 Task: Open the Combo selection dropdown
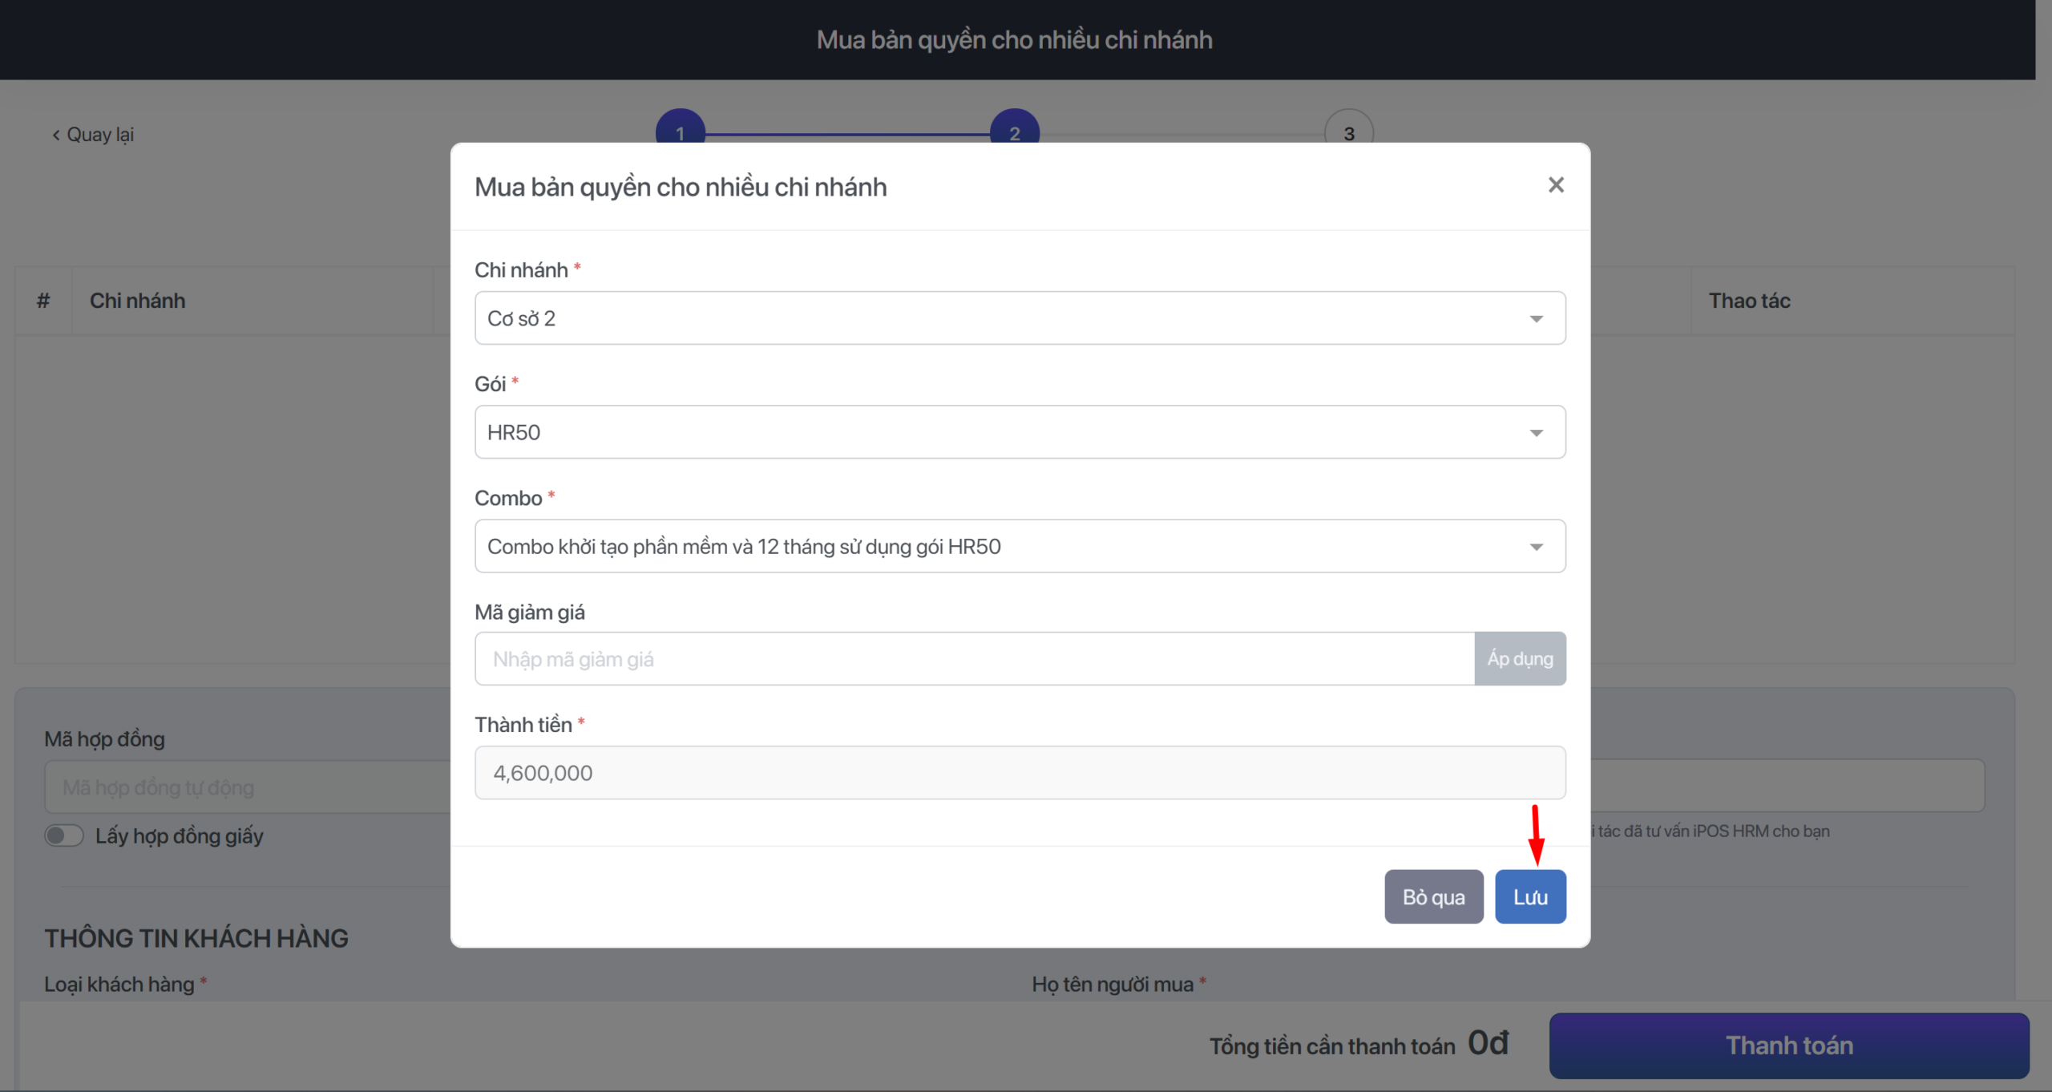point(1535,547)
